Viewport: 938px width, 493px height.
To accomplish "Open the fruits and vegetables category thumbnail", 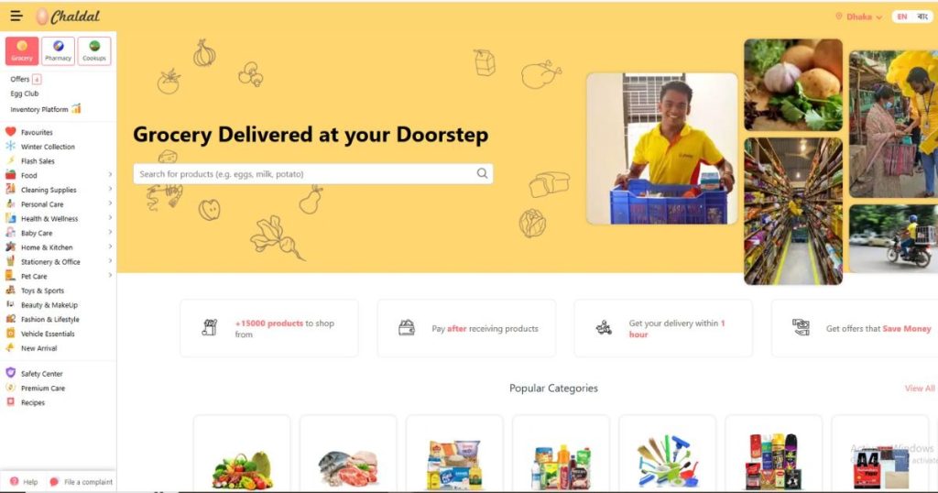I will [242, 455].
